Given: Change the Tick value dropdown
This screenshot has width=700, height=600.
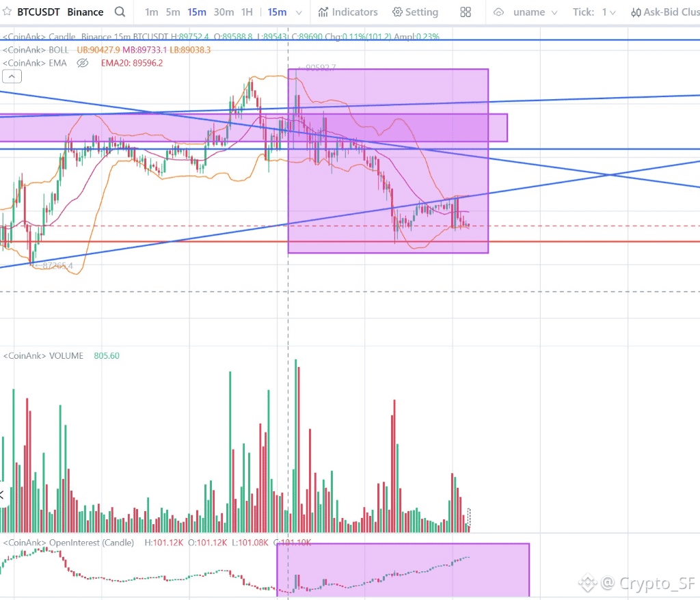Looking at the screenshot, I should [608, 12].
